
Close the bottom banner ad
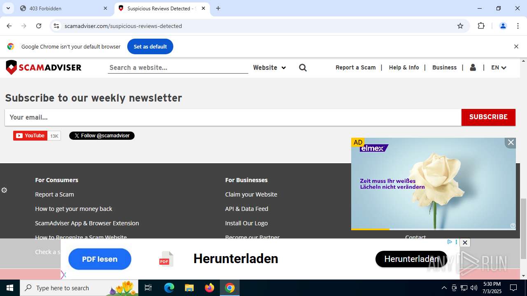click(465, 243)
